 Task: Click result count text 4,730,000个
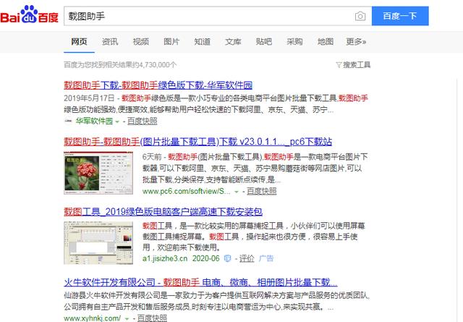point(158,64)
